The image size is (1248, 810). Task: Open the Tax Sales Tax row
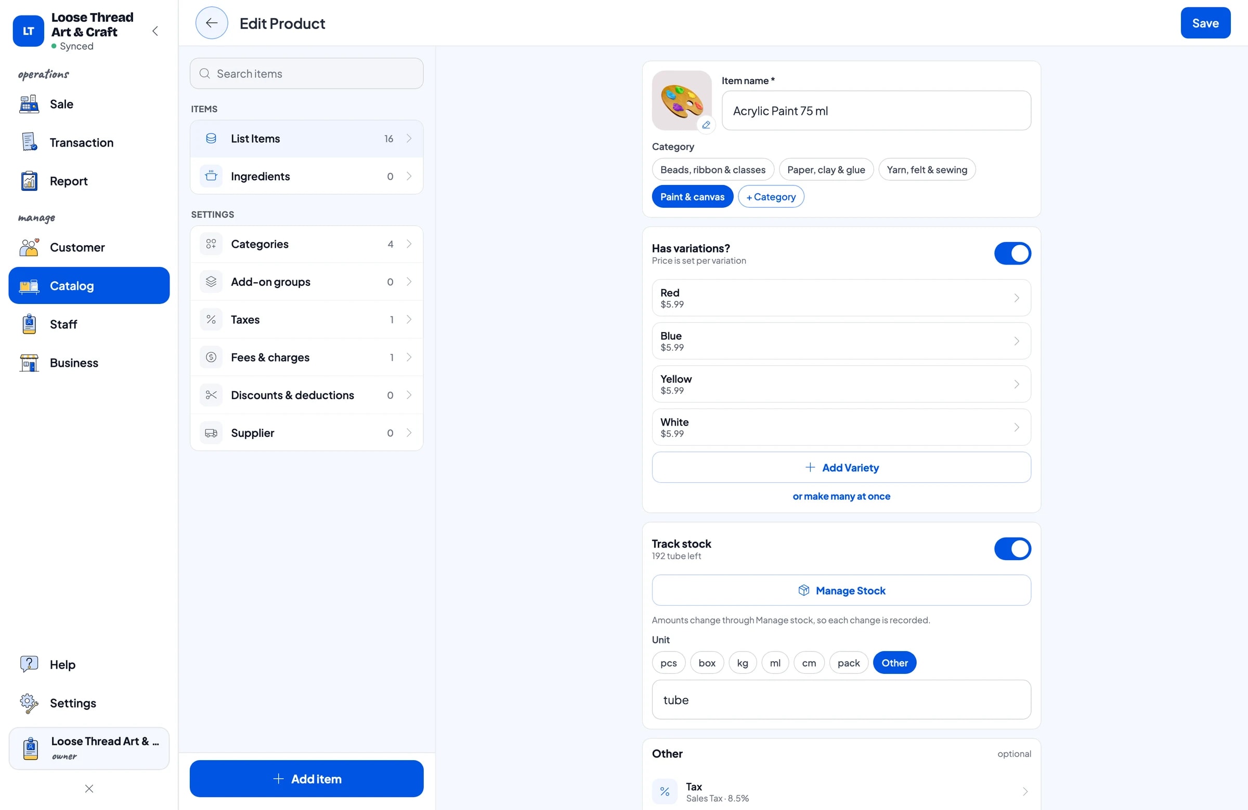tap(840, 791)
